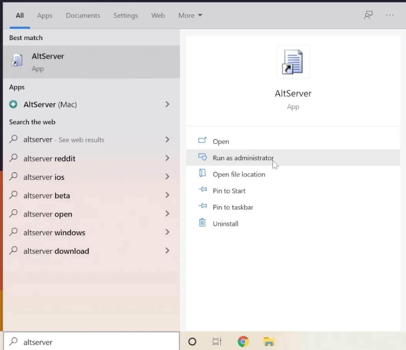Select Open file location
The height and width of the screenshot is (350, 406).
pyautogui.click(x=239, y=175)
